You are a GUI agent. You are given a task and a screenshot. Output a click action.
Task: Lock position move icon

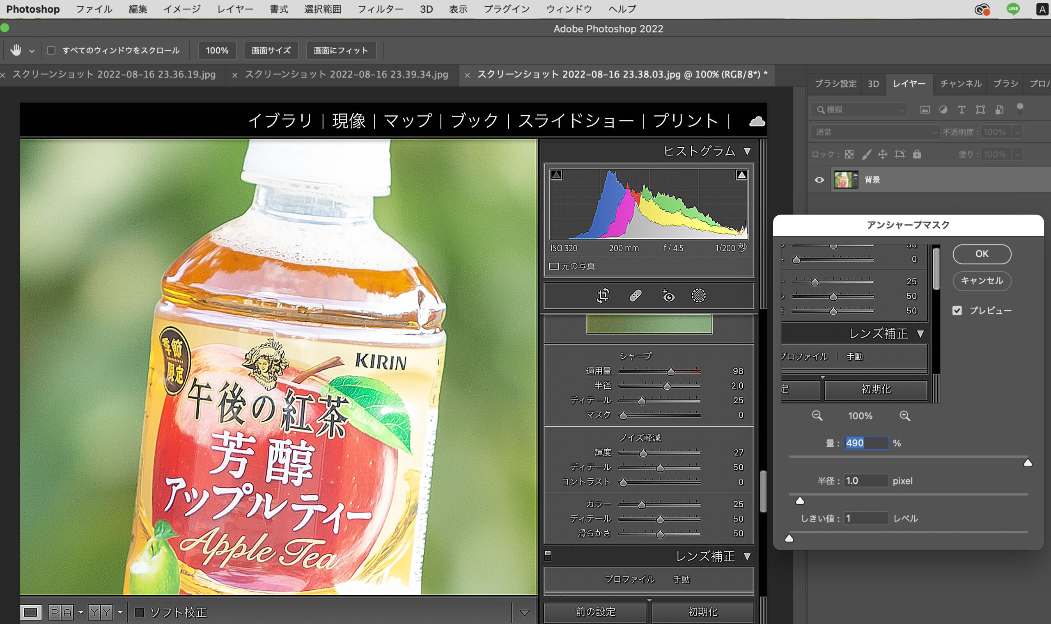pos(882,154)
